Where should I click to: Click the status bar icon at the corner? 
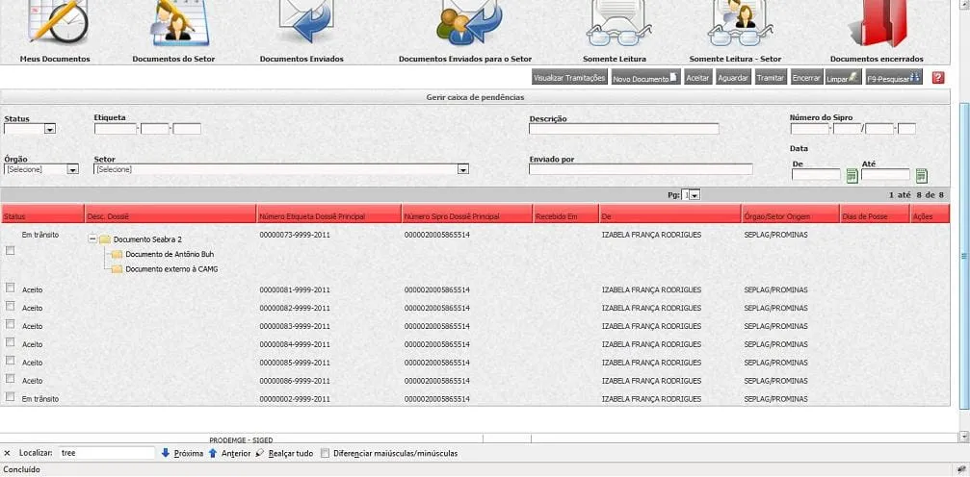pos(961,469)
